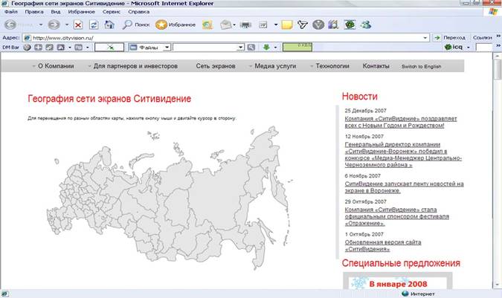Click the green download arrow in DM Bar
502x298 pixels.
pos(266,48)
